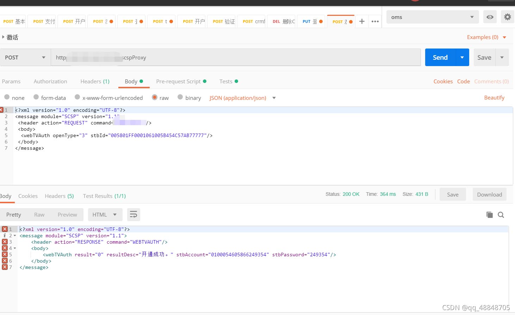This screenshot has height=315, width=515.
Task: Copy response body to clipboard icon
Action: click(x=490, y=215)
